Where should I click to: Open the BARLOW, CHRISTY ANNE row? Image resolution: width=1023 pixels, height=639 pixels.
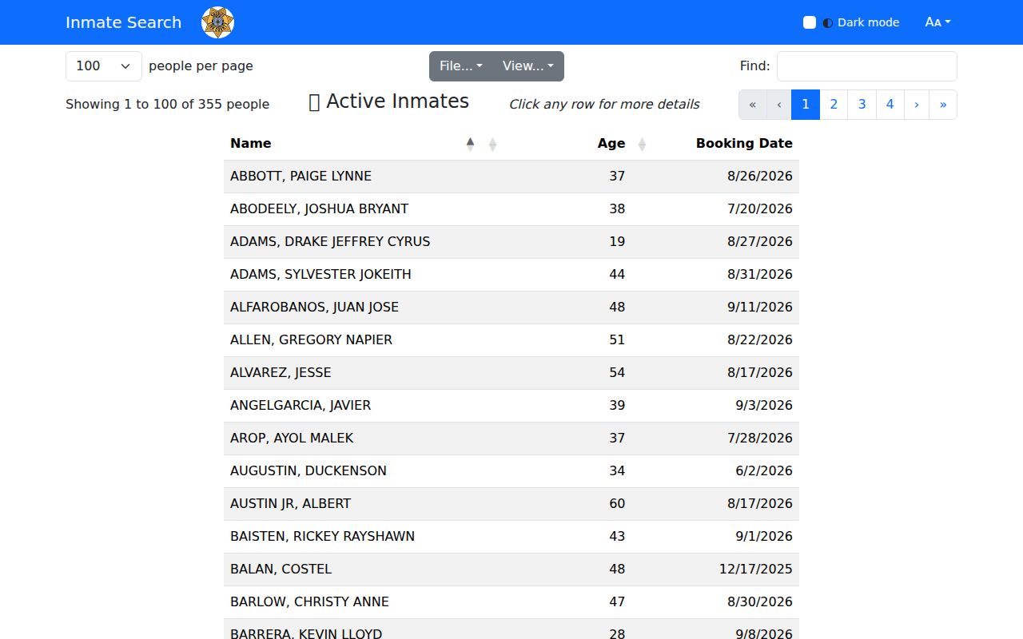[x=511, y=602]
